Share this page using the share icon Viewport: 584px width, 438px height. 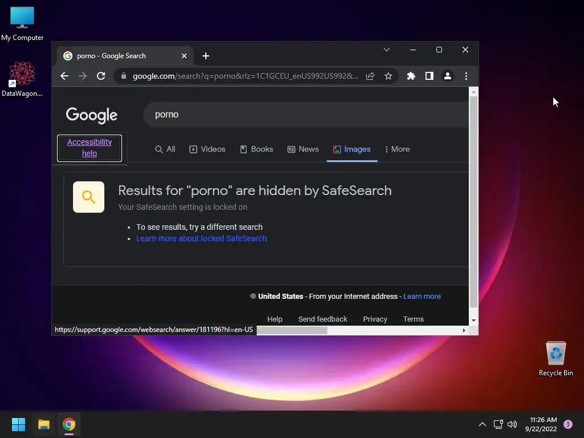[370, 76]
